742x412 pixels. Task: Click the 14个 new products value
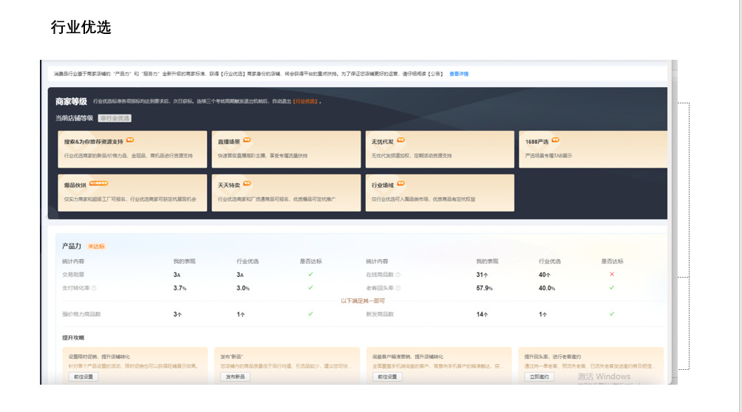pyautogui.click(x=482, y=315)
